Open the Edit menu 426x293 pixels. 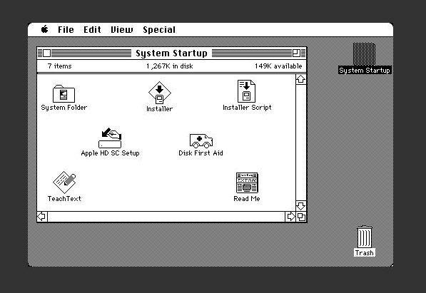coord(92,30)
